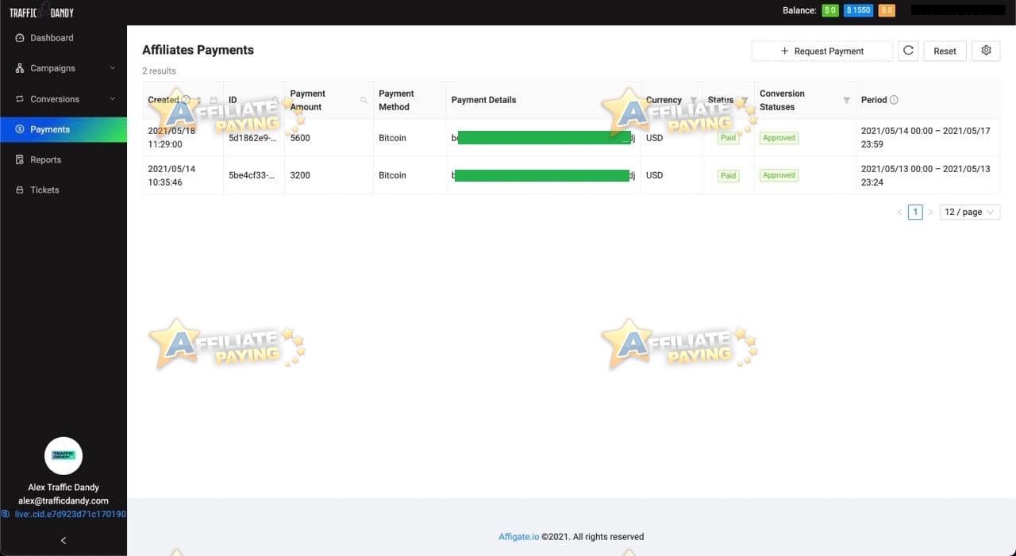Open the Dashboard icon in sidebar
This screenshot has height=556, width=1016.
point(20,38)
